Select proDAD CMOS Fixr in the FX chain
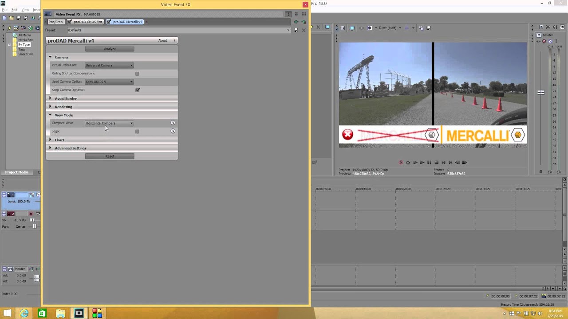Viewport: 568px width, 319px height. (87, 22)
